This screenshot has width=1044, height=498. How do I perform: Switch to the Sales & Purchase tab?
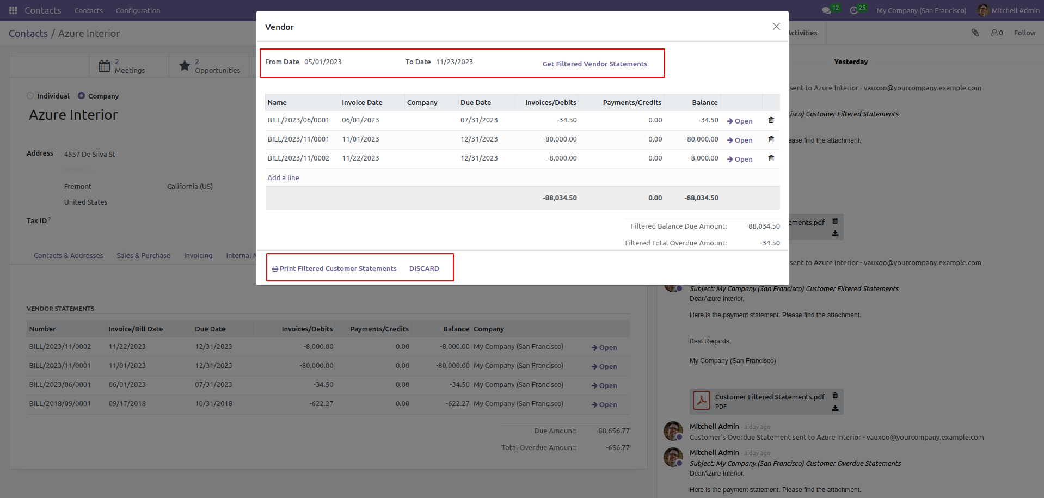click(143, 255)
